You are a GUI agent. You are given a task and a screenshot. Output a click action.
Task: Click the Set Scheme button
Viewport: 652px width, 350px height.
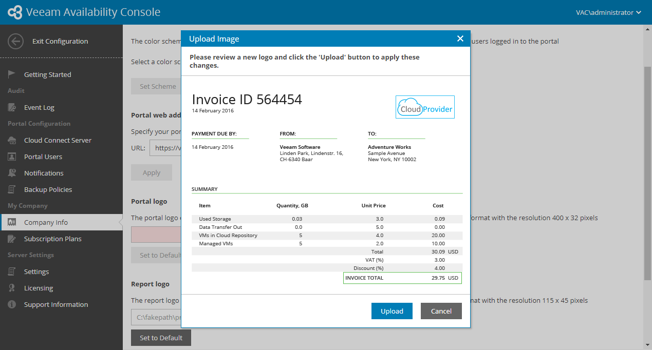[x=156, y=86]
